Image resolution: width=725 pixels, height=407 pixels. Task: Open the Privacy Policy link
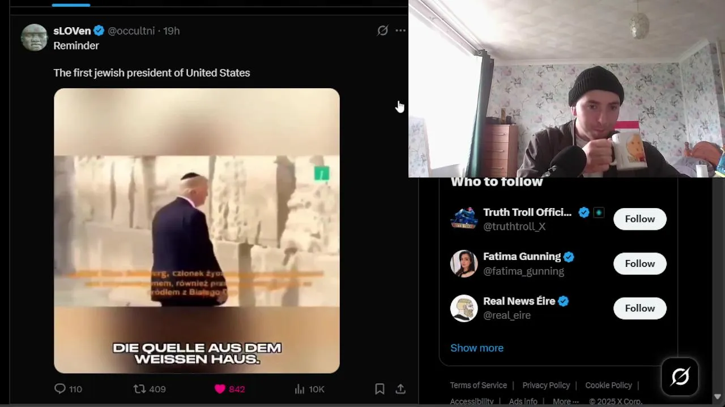tap(546, 385)
